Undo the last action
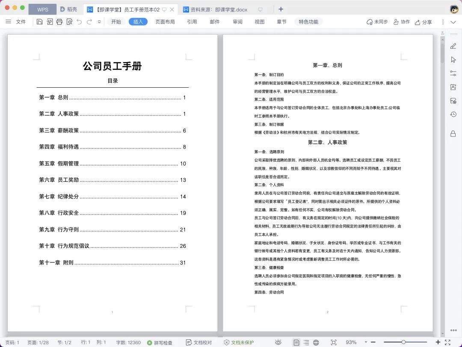This screenshot has height=347, width=462. [x=79, y=21]
